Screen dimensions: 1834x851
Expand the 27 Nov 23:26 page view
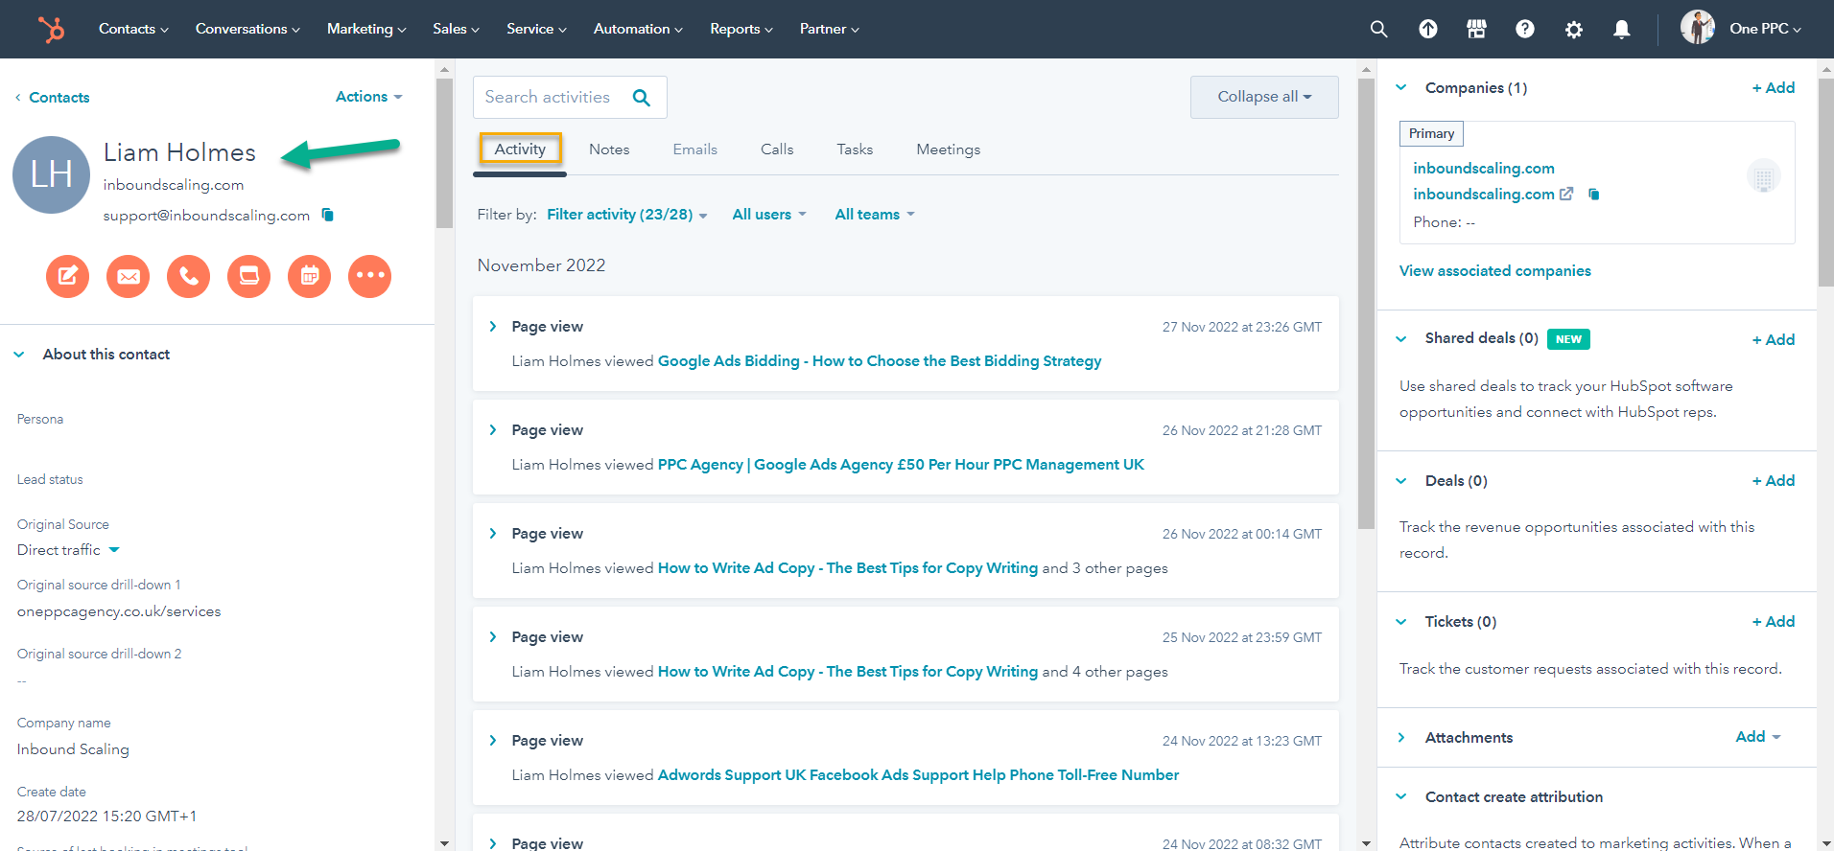493,327
